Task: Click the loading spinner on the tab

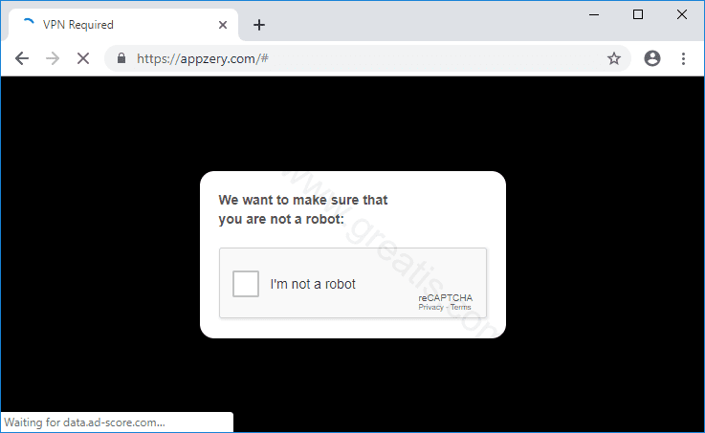Action: 27,25
